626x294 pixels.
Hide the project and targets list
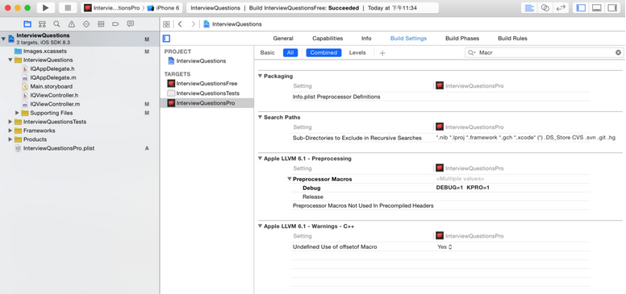166,38
